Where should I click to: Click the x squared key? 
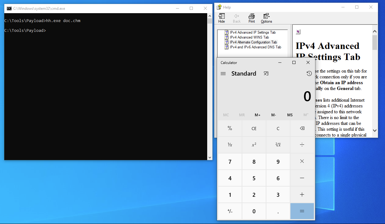[254, 145]
